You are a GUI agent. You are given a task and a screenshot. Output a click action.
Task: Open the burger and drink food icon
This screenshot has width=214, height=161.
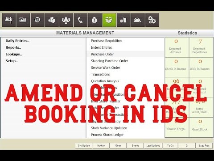[123, 20]
